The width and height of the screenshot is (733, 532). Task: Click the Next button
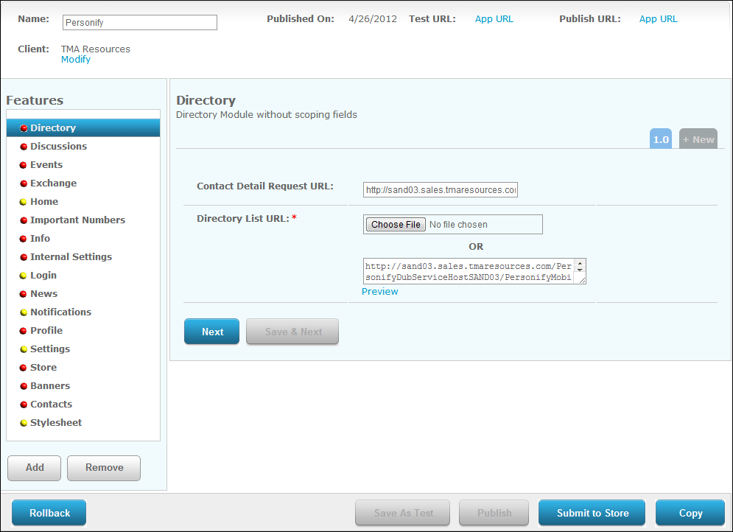[211, 332]
